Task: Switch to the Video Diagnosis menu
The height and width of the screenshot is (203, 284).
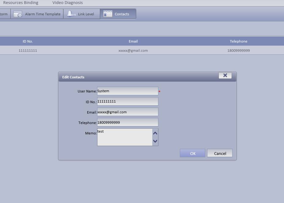Action: [68, 3]
